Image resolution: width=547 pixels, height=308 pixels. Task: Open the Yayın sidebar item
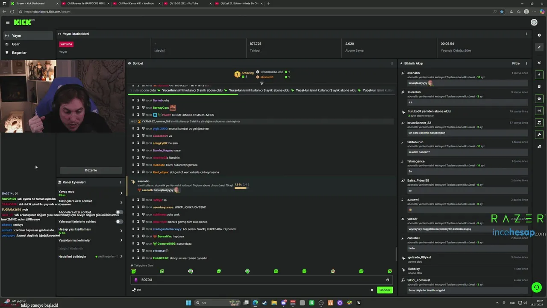(x=28, y=36)
